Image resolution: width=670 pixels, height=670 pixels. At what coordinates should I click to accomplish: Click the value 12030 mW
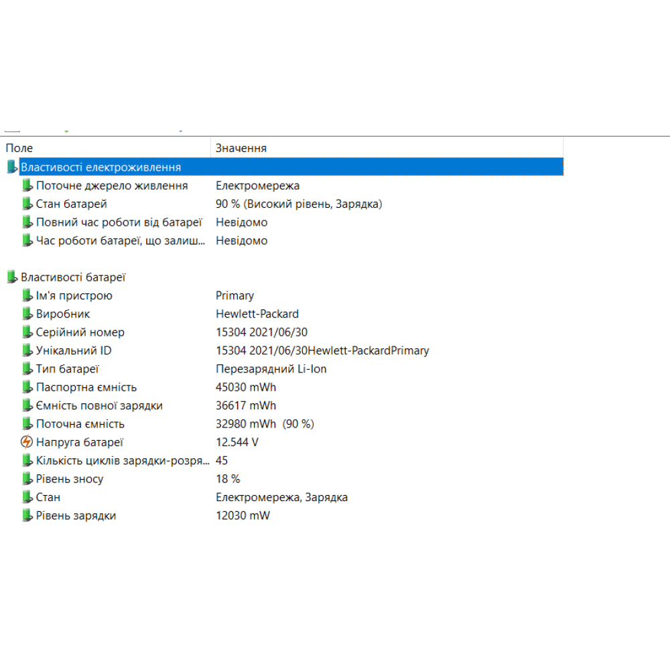pyautogui.click(x=243, y=516)
